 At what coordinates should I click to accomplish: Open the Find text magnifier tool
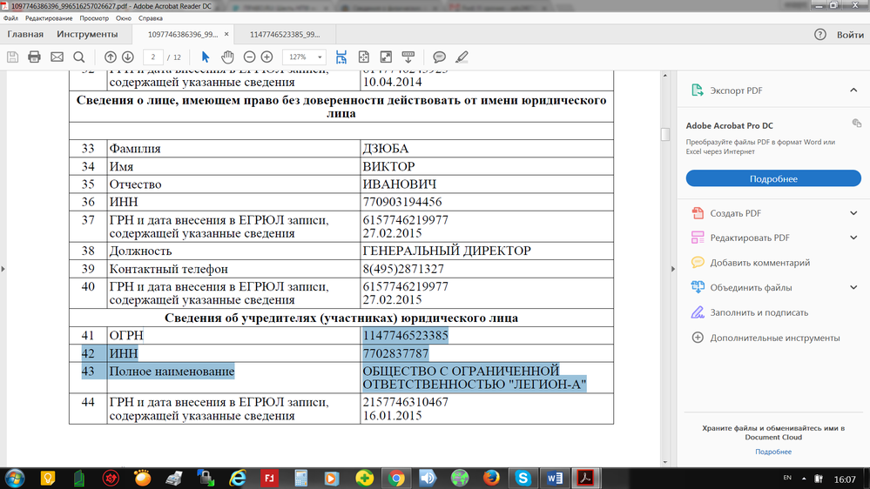click(79, 57)
